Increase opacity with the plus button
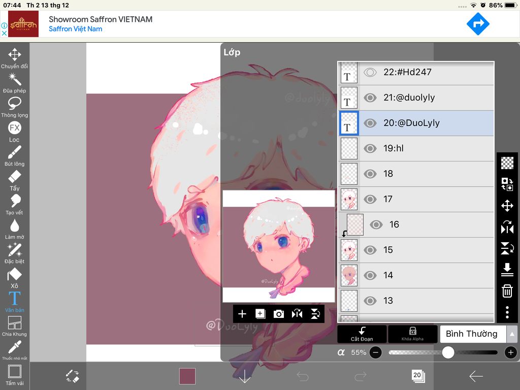Image resolution: width=520 pixels, height=390 pixels. [x=511, y=352]
